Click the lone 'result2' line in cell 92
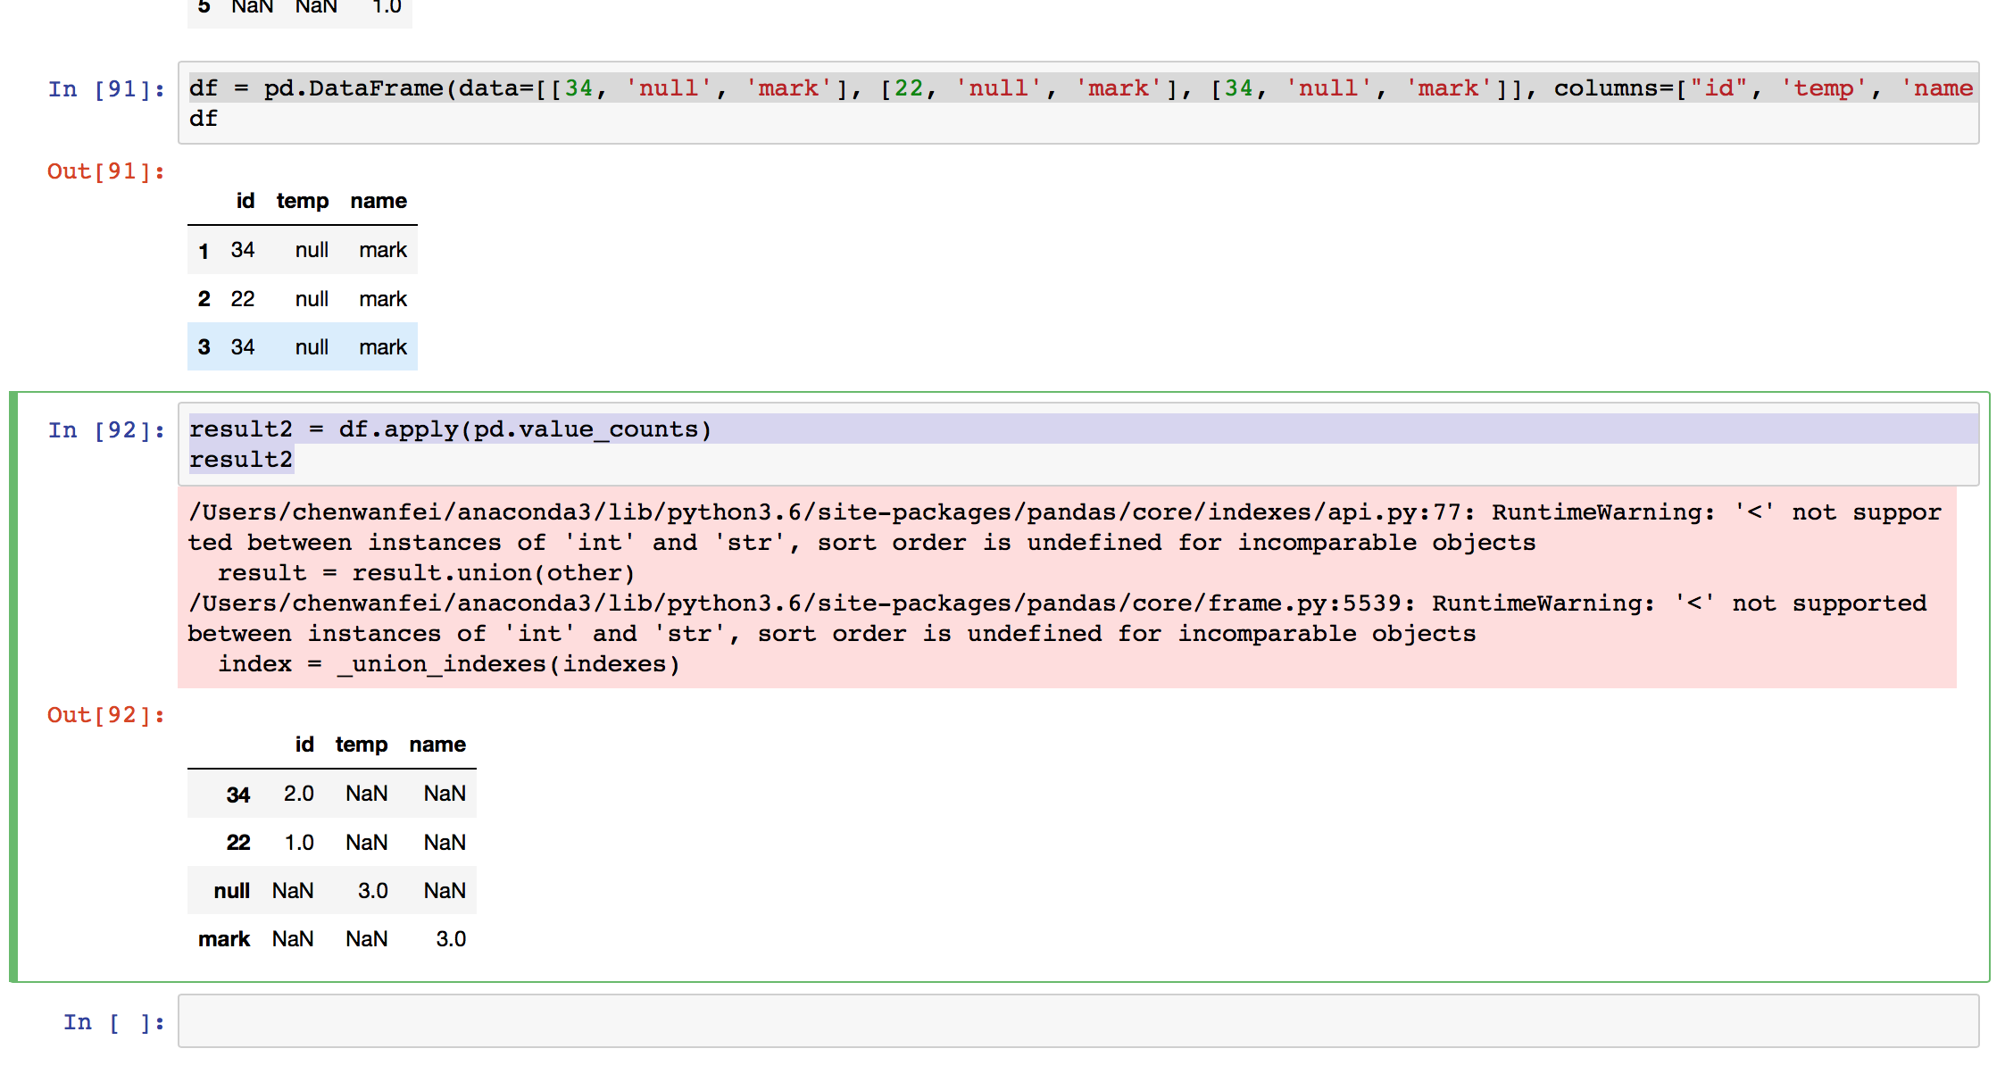2005x1082 pixels. [x=241, y=460]
